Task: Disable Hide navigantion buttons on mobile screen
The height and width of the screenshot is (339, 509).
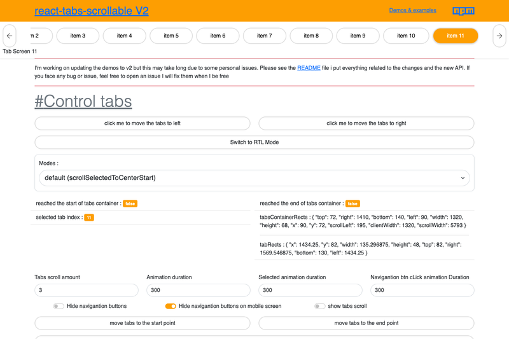Action: (171, 306)
